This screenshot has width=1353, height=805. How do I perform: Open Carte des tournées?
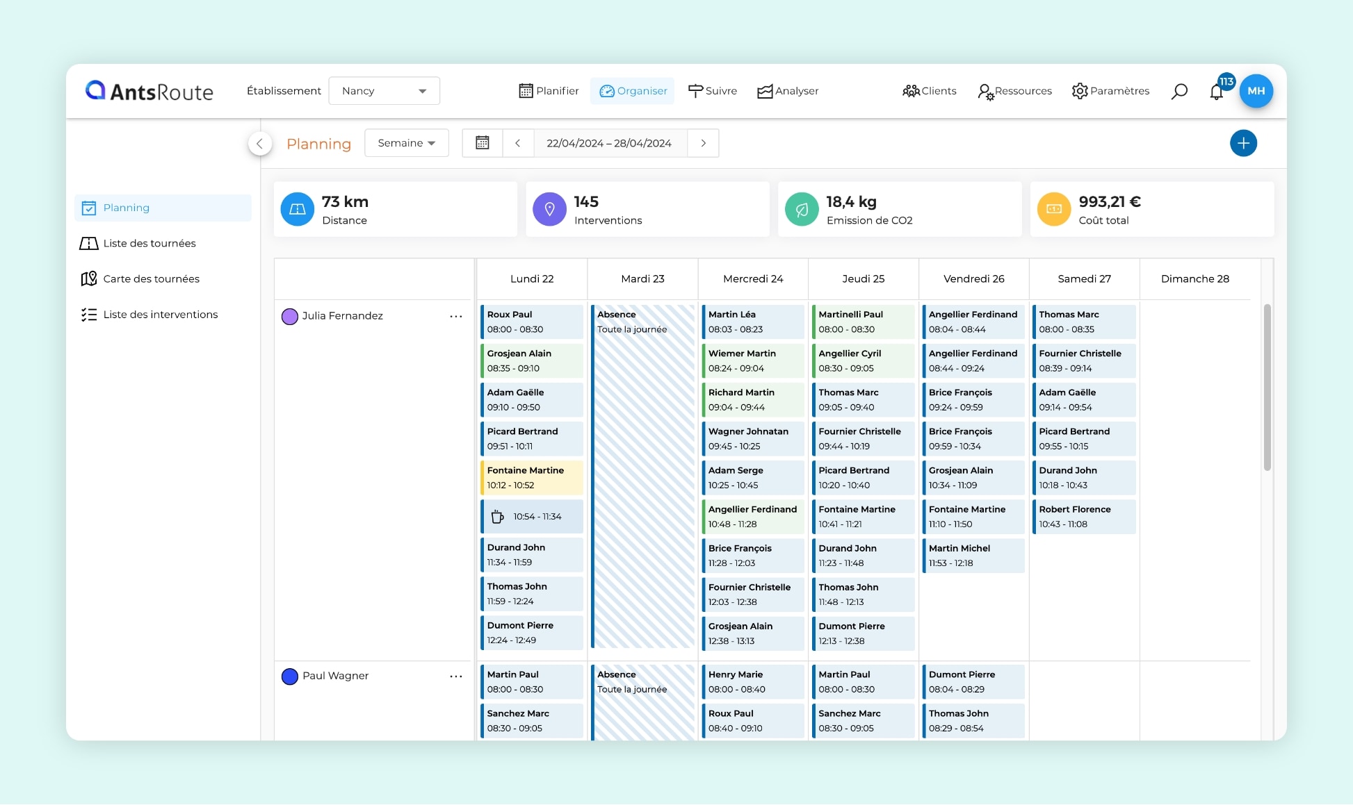point(152,279)
